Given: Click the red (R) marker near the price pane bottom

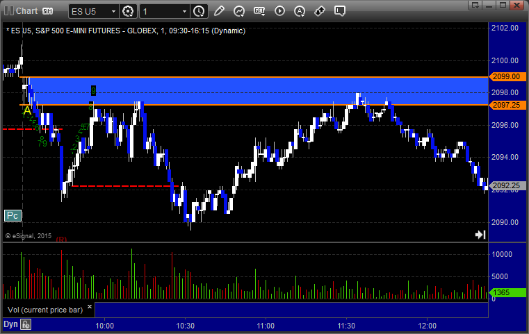Looking at the screenshot, I should pyautogui.click(x=61, y=239).
